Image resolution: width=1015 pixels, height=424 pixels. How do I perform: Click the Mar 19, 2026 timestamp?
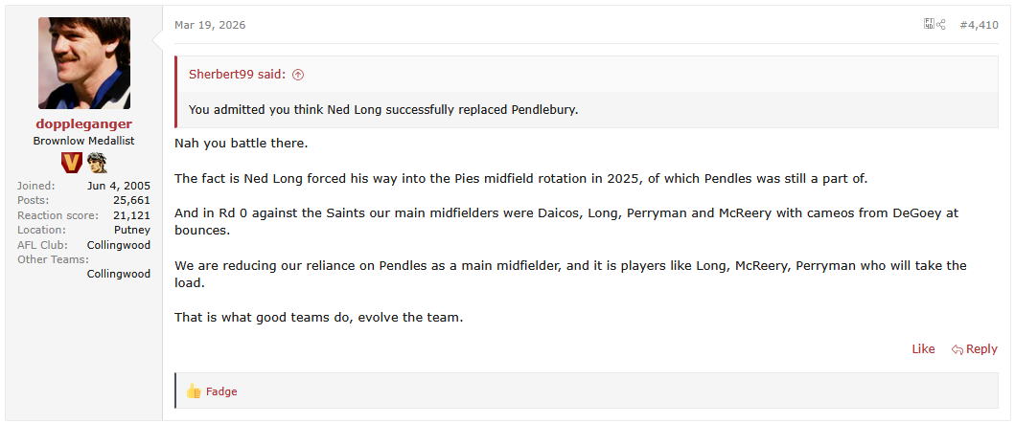(210, 25)
